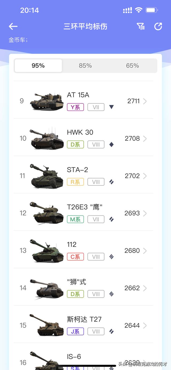Tap the C系 nation tag on 112
Viewport: 171px width, 370px height.
(x=75, y=257)
